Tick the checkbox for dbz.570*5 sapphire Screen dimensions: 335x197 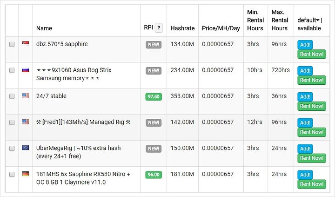pyautogui.click(x=12, y=44)
